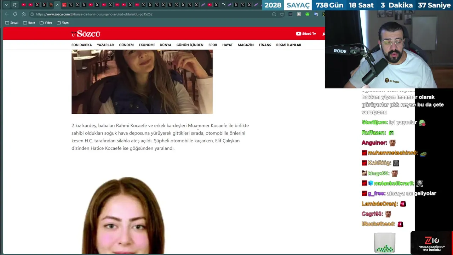Viewport: 453px width, 255px height.
Task: Click IBuckethead username in chat
Action: point(378,224)
